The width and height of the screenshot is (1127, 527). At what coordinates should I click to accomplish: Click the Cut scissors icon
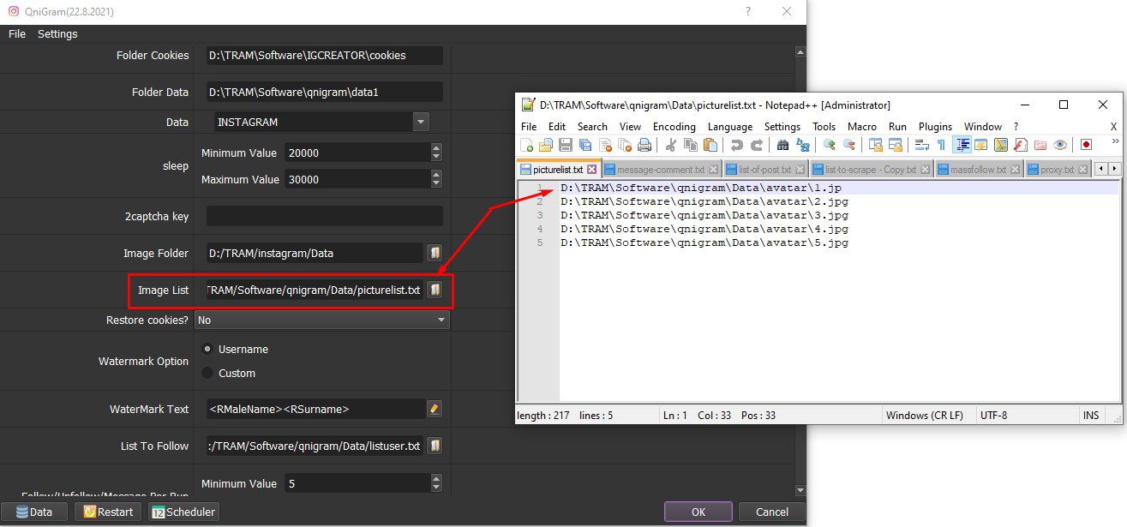[671, 145]
